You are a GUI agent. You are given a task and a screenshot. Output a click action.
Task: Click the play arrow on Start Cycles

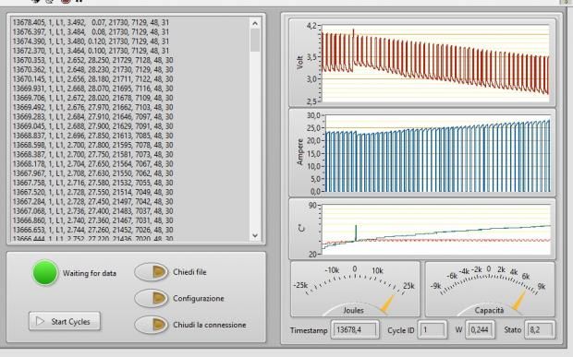tap(40, 321)
